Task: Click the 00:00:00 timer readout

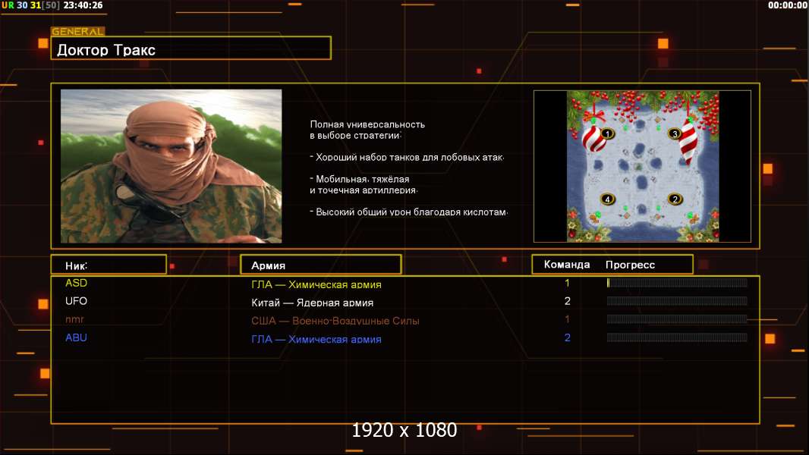Action: coord(787,5)
